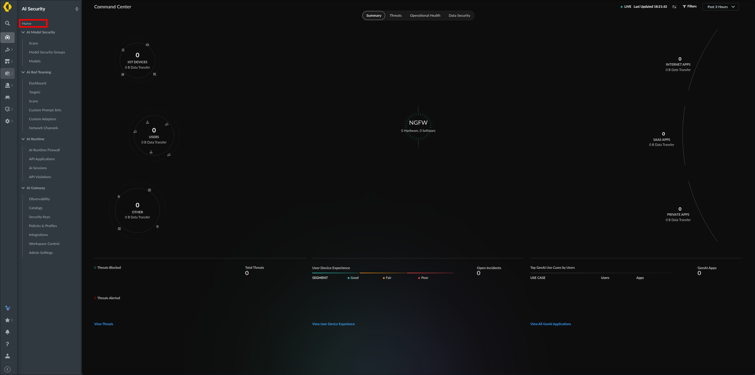This screenshot has width=755, height=375.
Task: Open API Violations in sidebar
Action: point(40,177)
